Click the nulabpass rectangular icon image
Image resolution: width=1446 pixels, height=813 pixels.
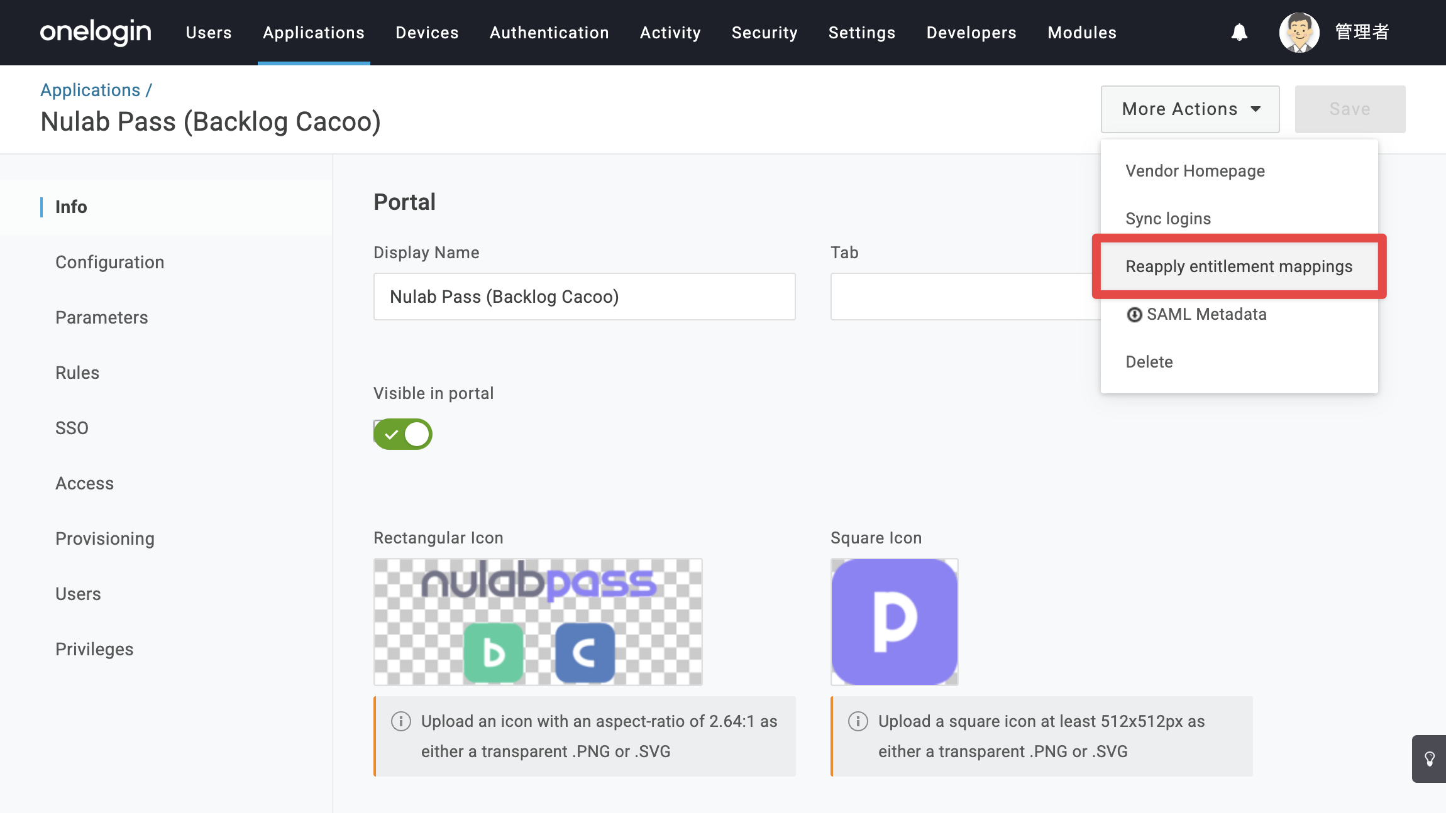click(x=538, y=622)
